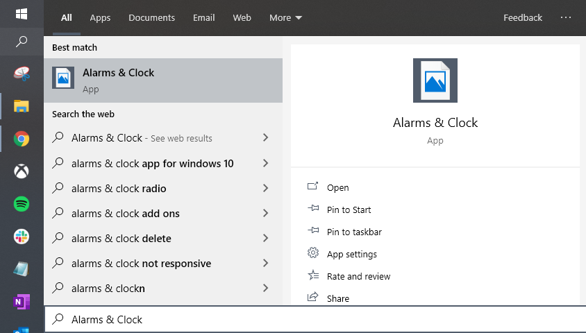
Task: Click the Open action icon
Action: pos(313,186)
